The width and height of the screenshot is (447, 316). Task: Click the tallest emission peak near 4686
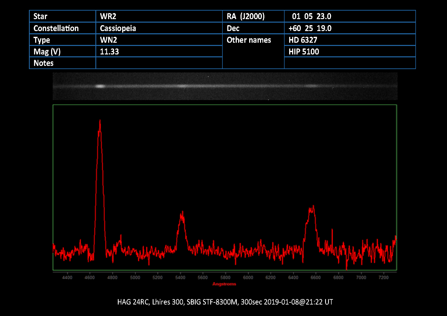coord(100,122)
